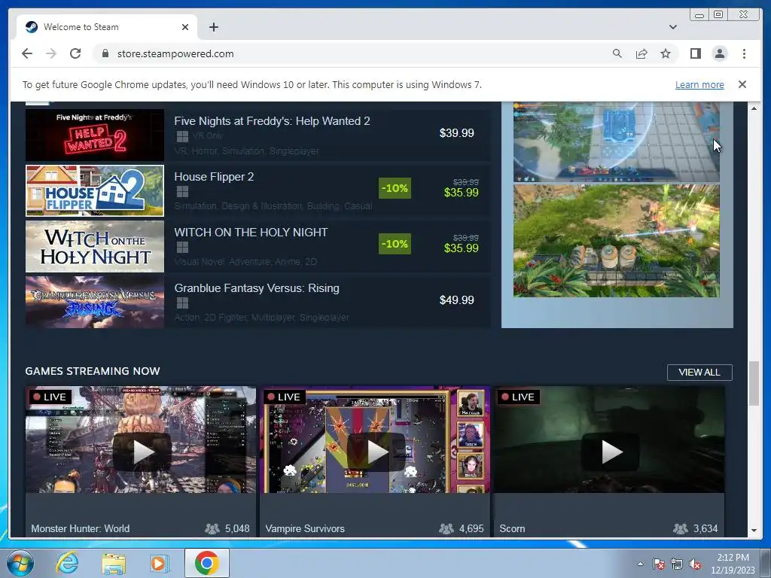771x578 pixels.
Task: Click House Flipper 2 -10% discount badge
Action: click(395, 188)
